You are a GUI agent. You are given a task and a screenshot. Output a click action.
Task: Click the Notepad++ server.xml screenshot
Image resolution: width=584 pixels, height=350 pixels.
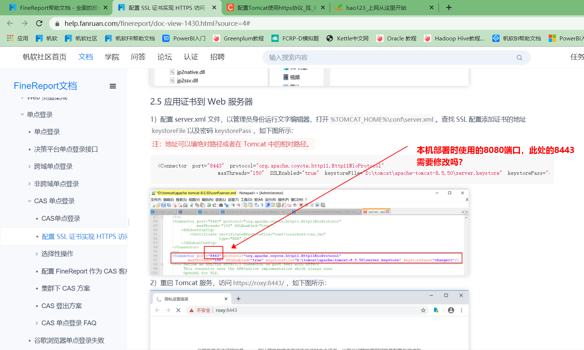(309, 232)
